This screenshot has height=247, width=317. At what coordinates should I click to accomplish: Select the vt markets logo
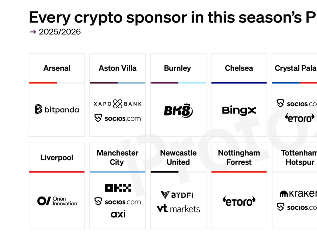point(178,209)
